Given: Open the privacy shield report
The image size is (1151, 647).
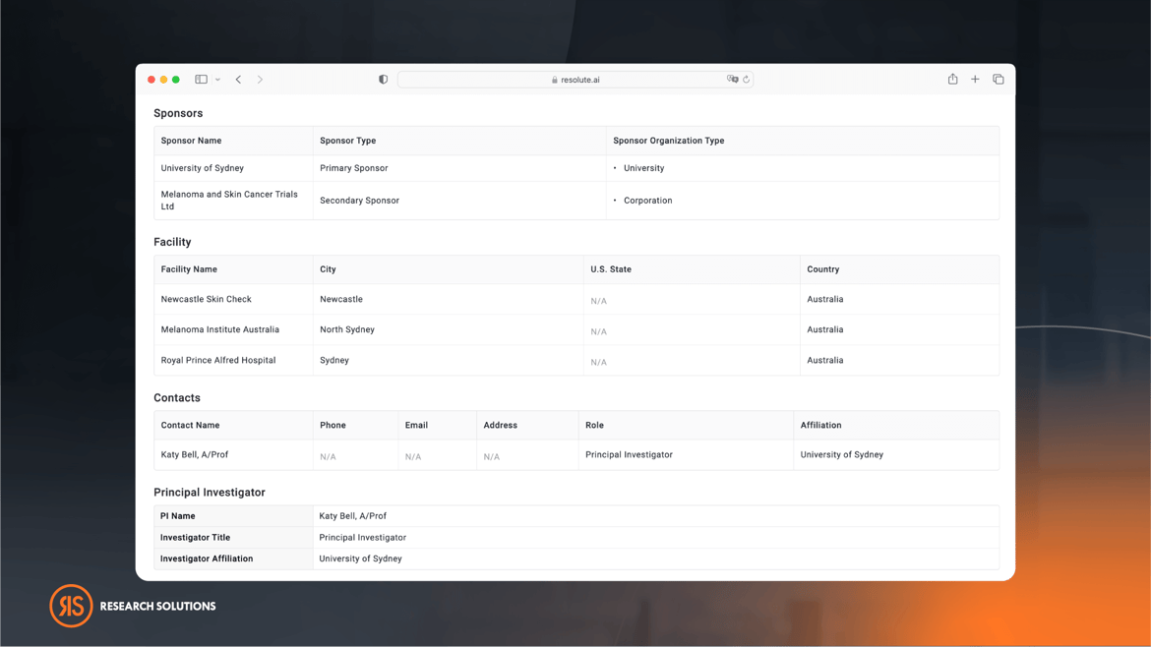Looking at the screenshot, I should pyautogui.click(x=383, y=80).
